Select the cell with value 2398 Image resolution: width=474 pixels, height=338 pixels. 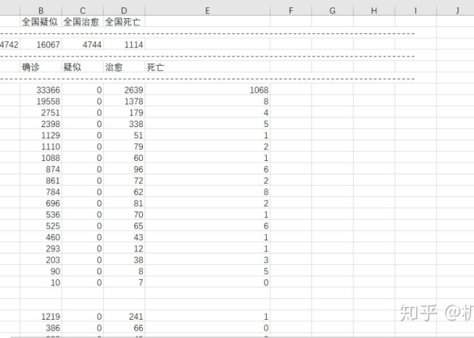[x=41, y=124]
